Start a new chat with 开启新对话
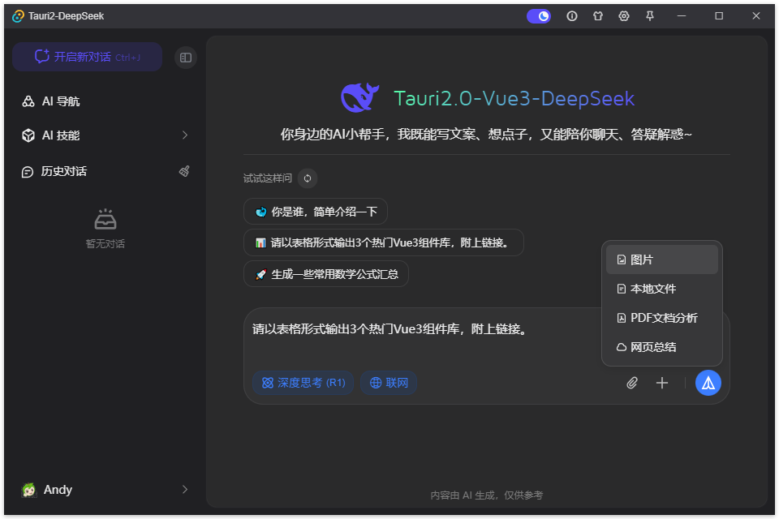Image resolution: width=779 pixels, height=519 pixels. click(x=88, y=57)
